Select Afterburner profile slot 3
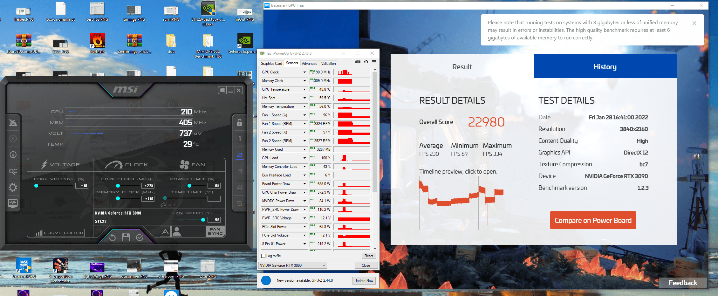Viewport: 718px width, 296px height. 240,171
